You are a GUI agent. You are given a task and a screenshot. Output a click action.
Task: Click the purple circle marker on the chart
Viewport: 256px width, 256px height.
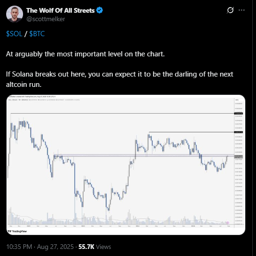228,223
